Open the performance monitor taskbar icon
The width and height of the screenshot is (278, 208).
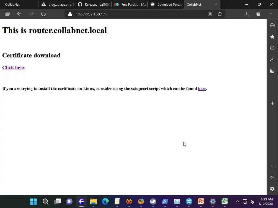(177, 201)
